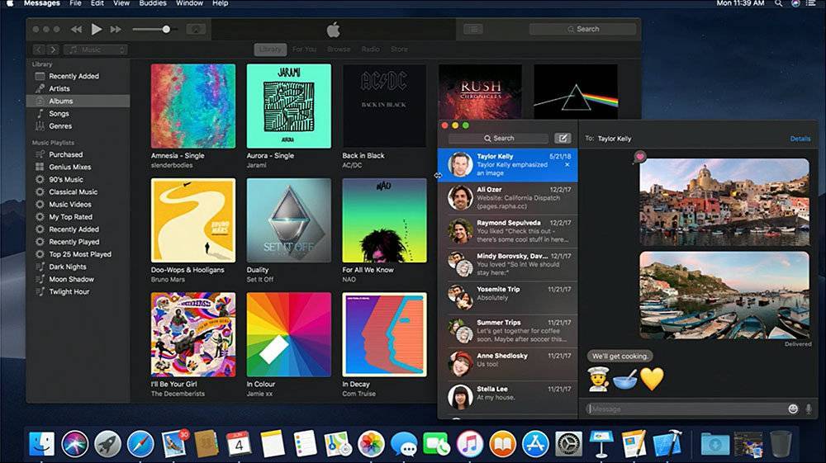Image resolution: width=826 pixels, height=463 pixels.
Task: Click the microphone dictation icon
Action: (x=808, y=409)
